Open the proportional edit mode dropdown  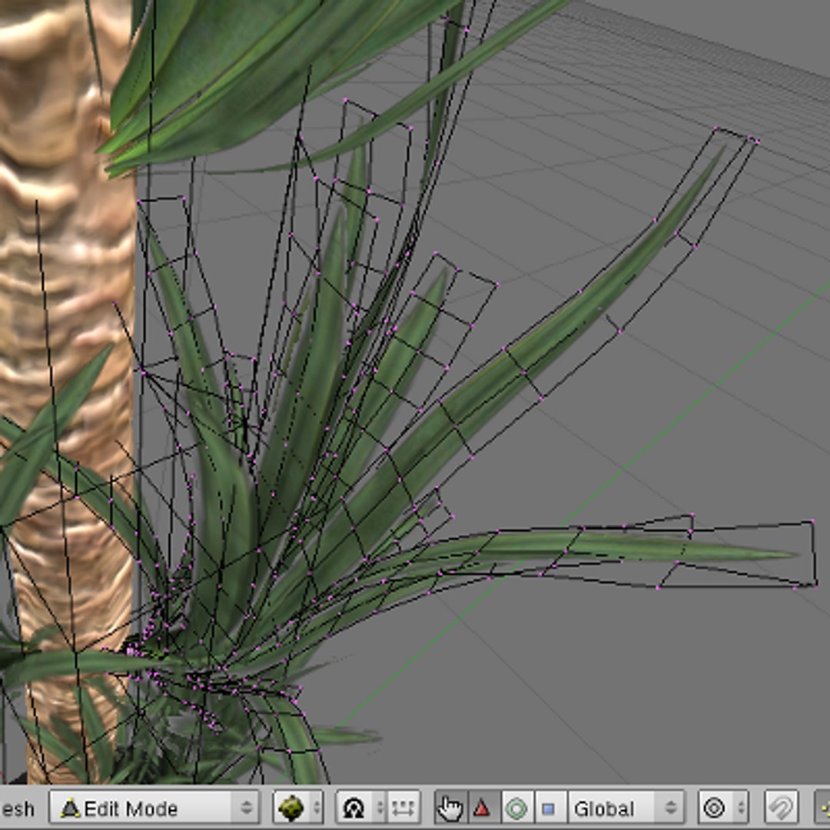[723, 808]
